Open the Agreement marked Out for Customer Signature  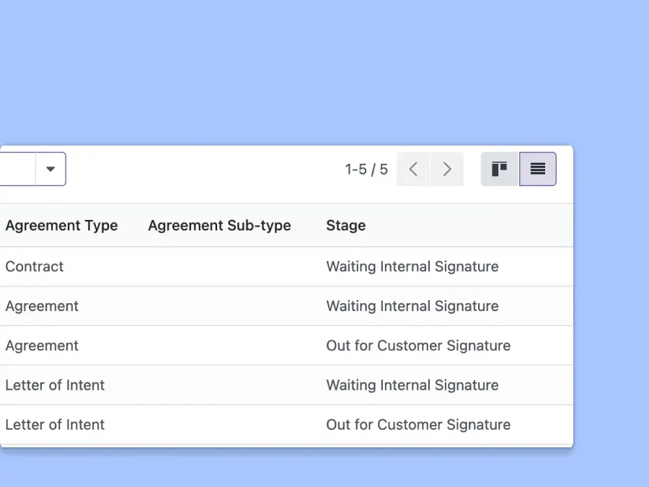tap(41, 346)
